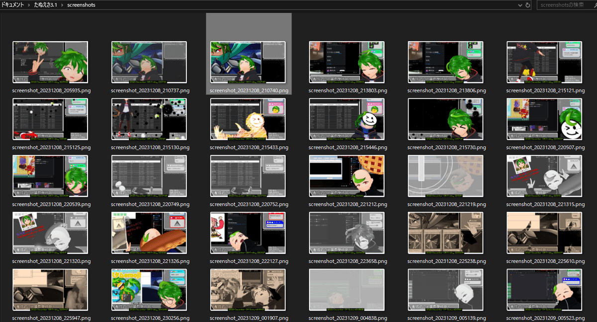Select thumbnail screenshot_20231208_230256.png
Image resolution: width=597 pixels, height=322 pixels.
click(149, 290)
